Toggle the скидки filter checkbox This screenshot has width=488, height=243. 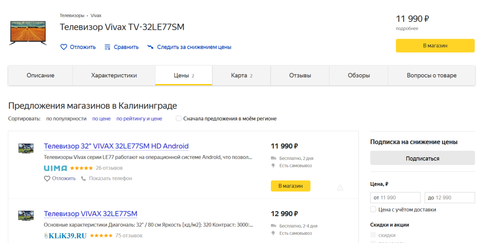[373, 235]
